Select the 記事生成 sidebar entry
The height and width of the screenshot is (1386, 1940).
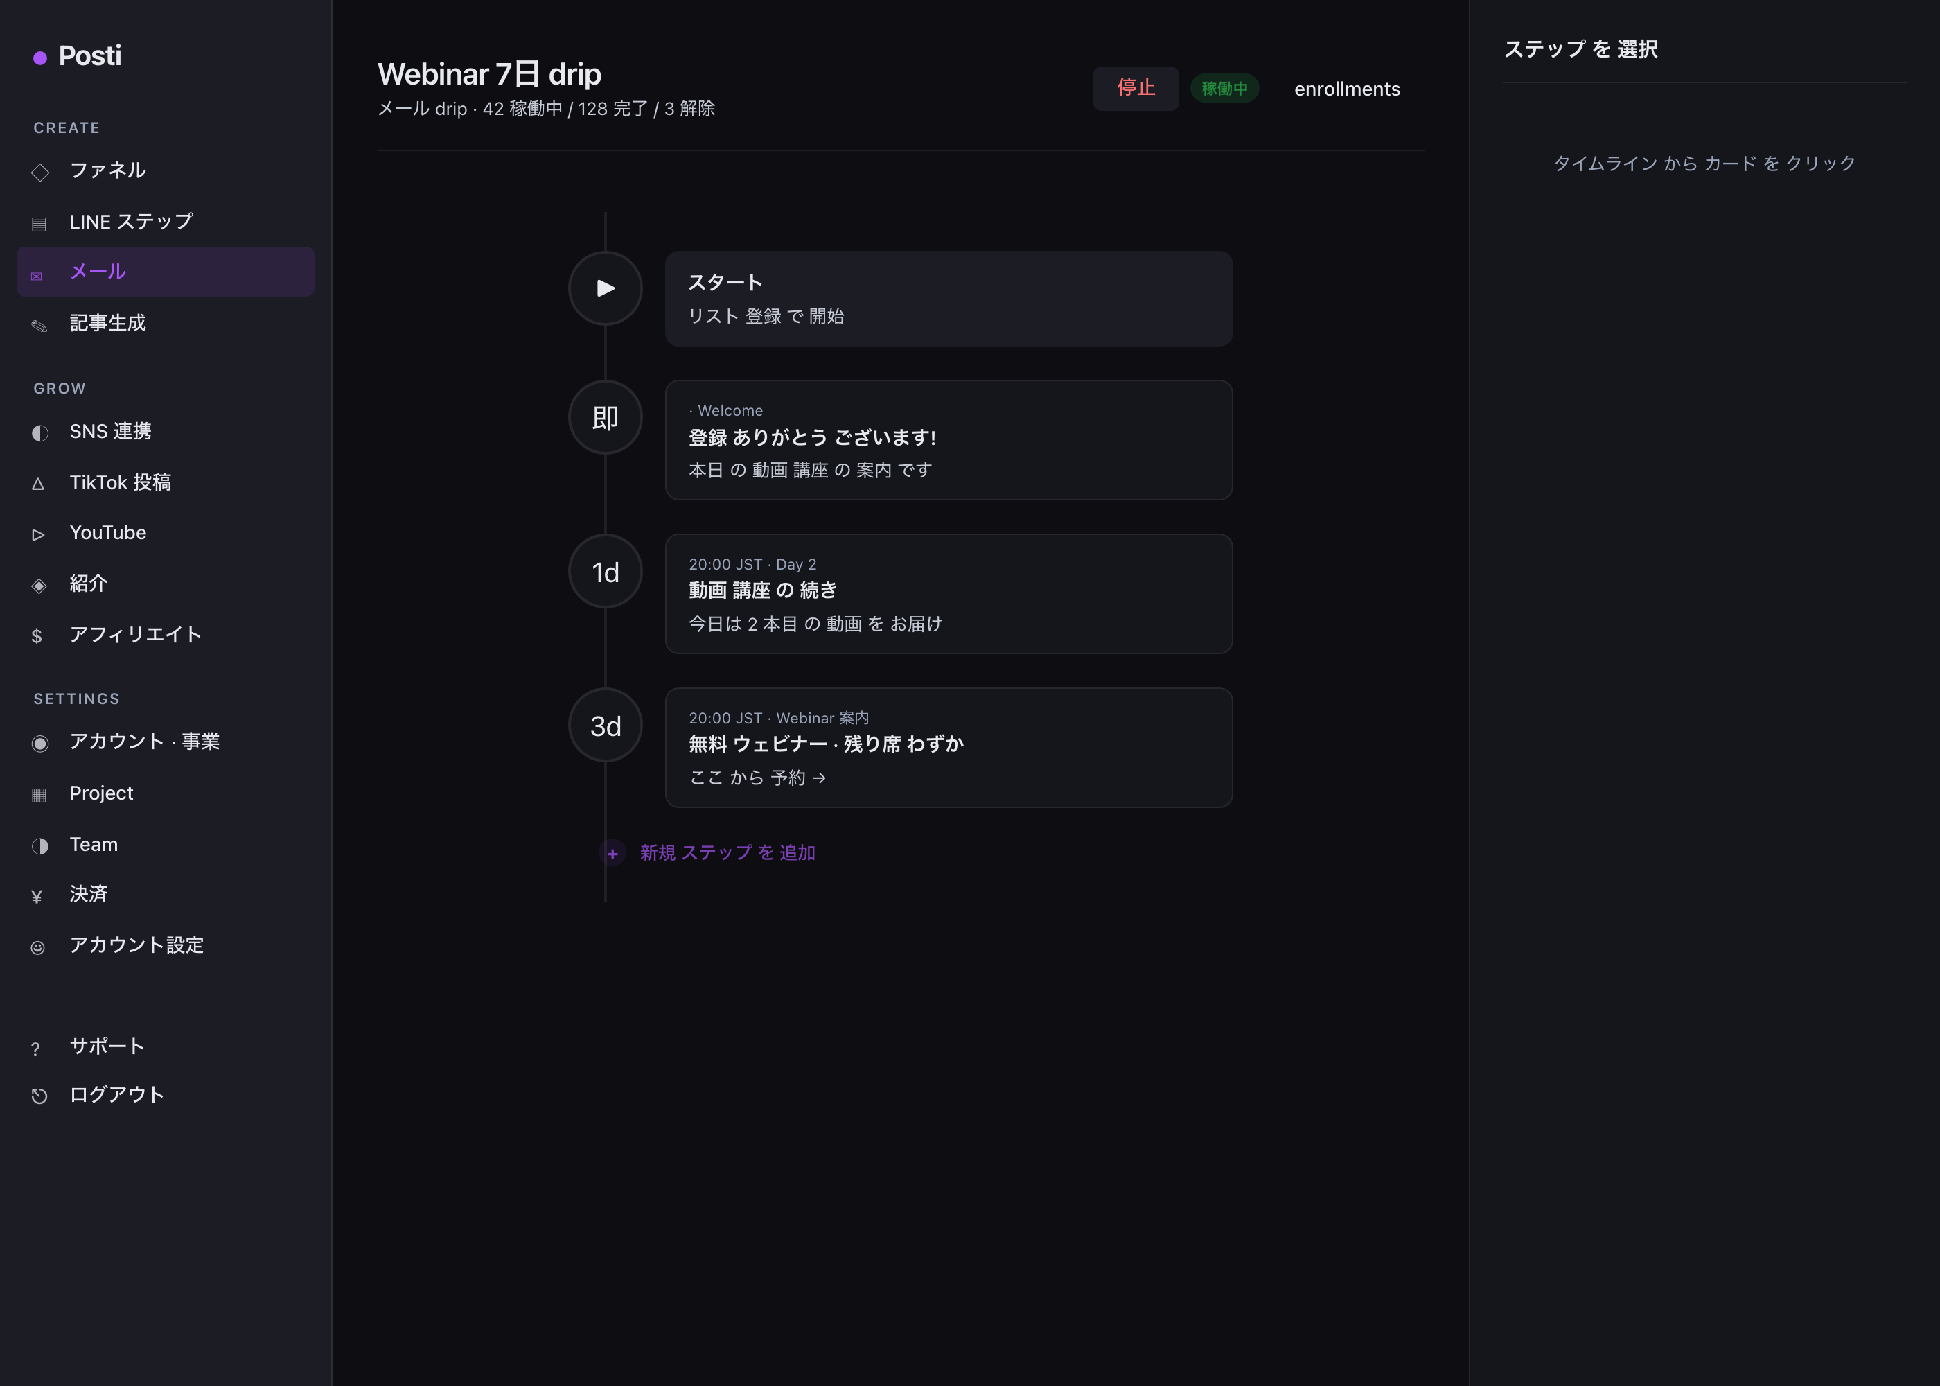166,324
